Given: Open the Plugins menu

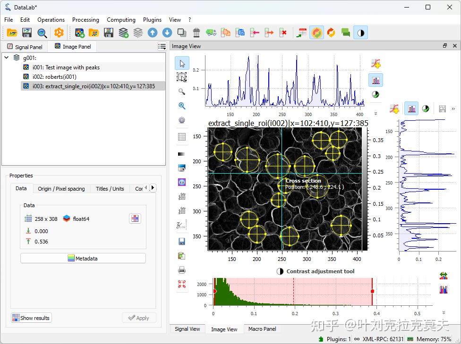Looking at the screenshot, I should pos(152,20).
